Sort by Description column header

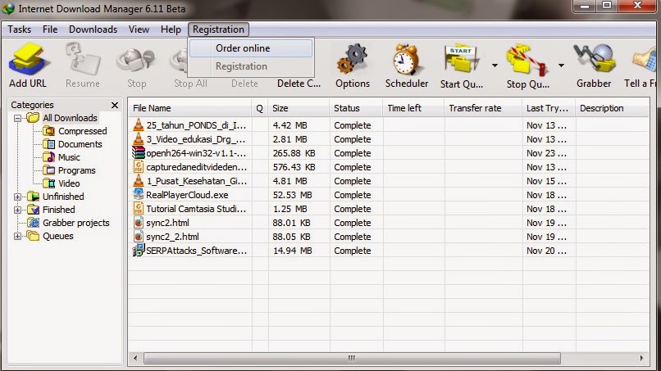tap(612, 108)
